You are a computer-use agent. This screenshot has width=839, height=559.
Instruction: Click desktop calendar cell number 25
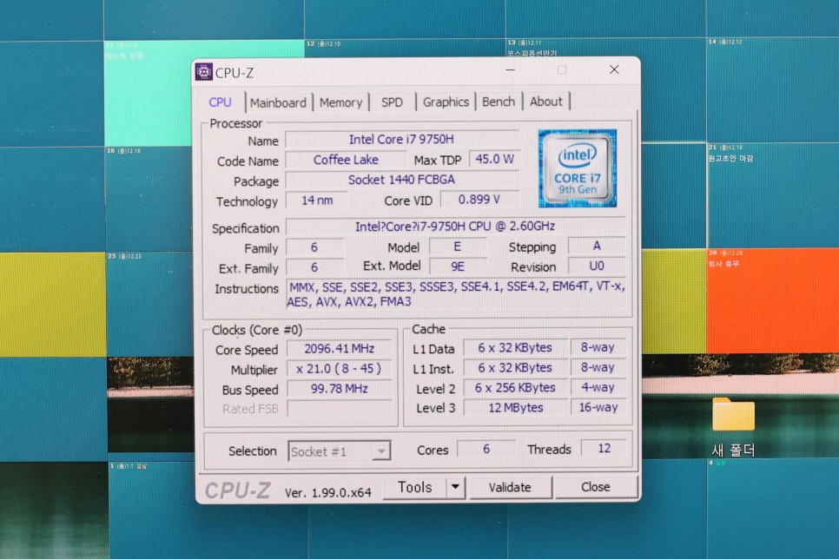(149, 303)
